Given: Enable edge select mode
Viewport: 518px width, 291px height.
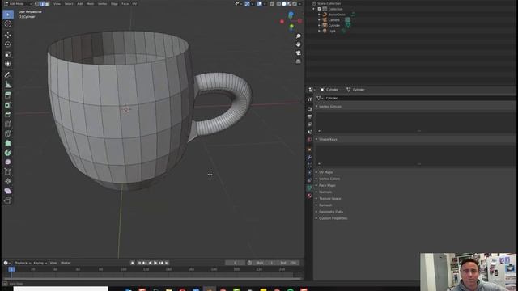Looking at the screenshot, I should (42, 4).
